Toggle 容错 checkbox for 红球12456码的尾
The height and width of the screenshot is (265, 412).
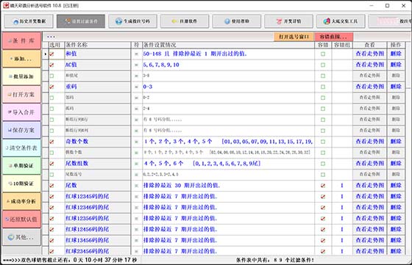pos(323,230)
